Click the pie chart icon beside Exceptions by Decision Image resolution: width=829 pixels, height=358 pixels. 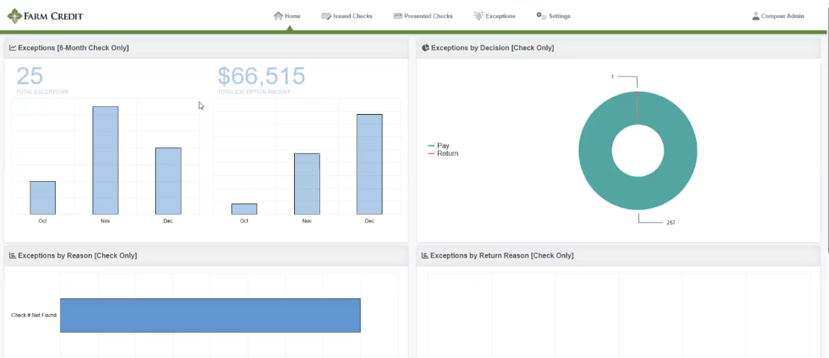[x=425, y=48]
